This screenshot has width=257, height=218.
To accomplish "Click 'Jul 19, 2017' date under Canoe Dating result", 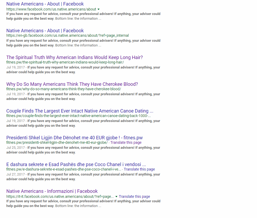I will (16, 121).
